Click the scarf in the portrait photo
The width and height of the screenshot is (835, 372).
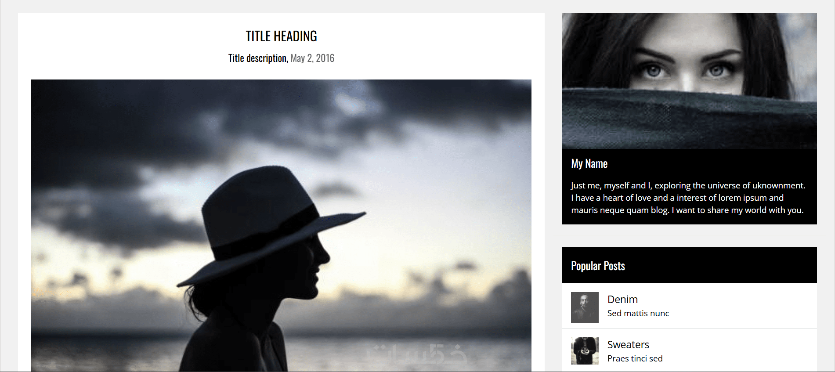tap(689, 119)
